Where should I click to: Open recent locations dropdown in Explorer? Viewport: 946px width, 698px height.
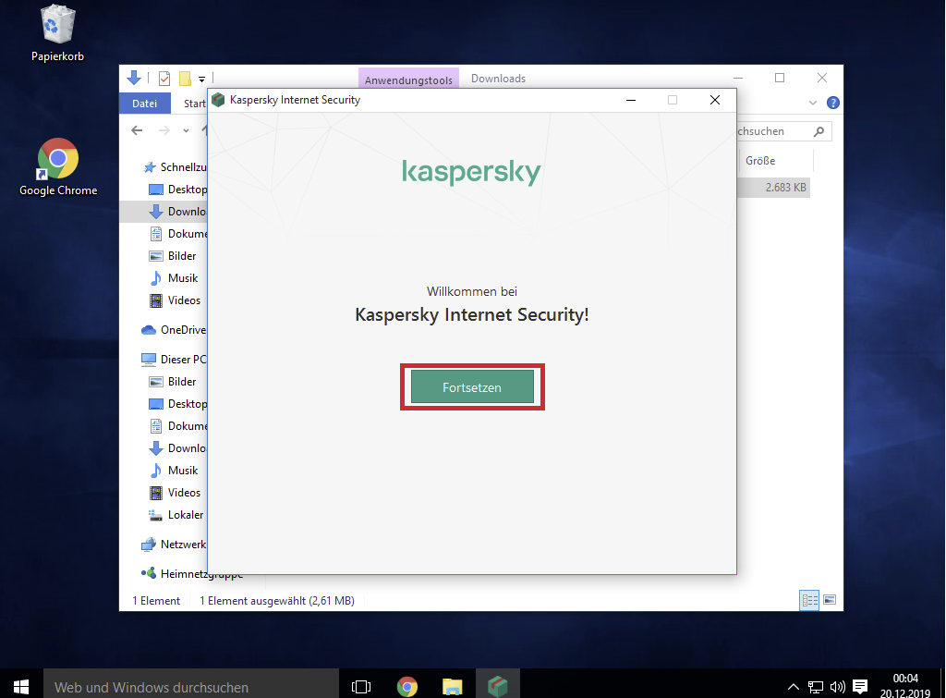186,130
